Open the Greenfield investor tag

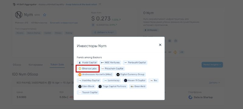point(138,87)
